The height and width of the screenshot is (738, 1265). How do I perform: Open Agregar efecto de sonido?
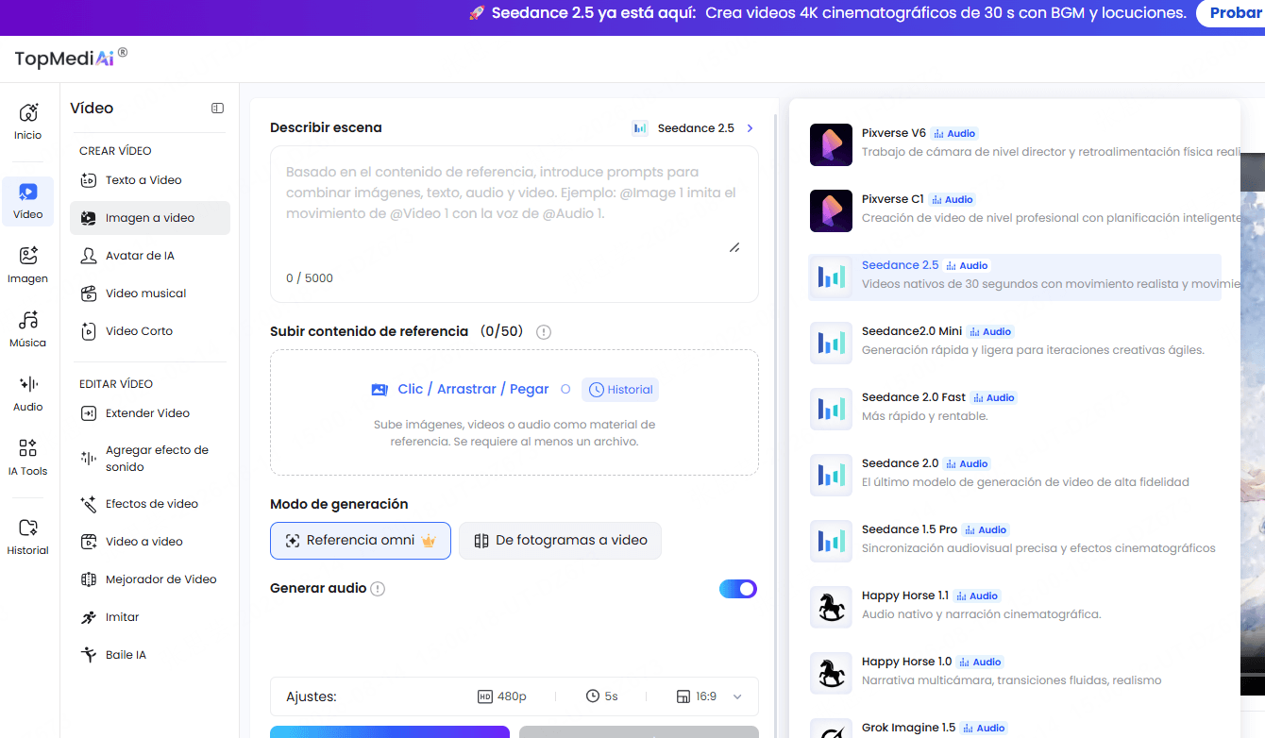[x=149, y=459]
